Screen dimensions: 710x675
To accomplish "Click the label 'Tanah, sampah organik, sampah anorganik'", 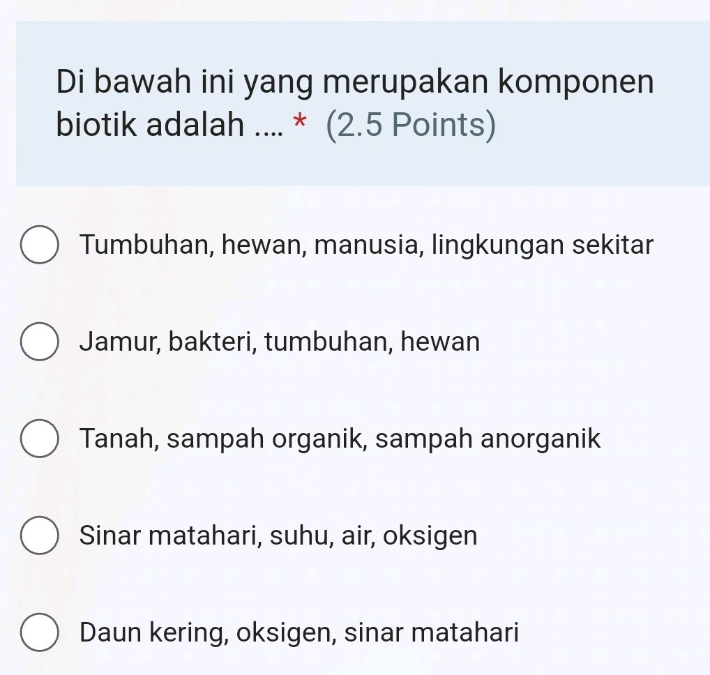I will click(x=340, y=439).
